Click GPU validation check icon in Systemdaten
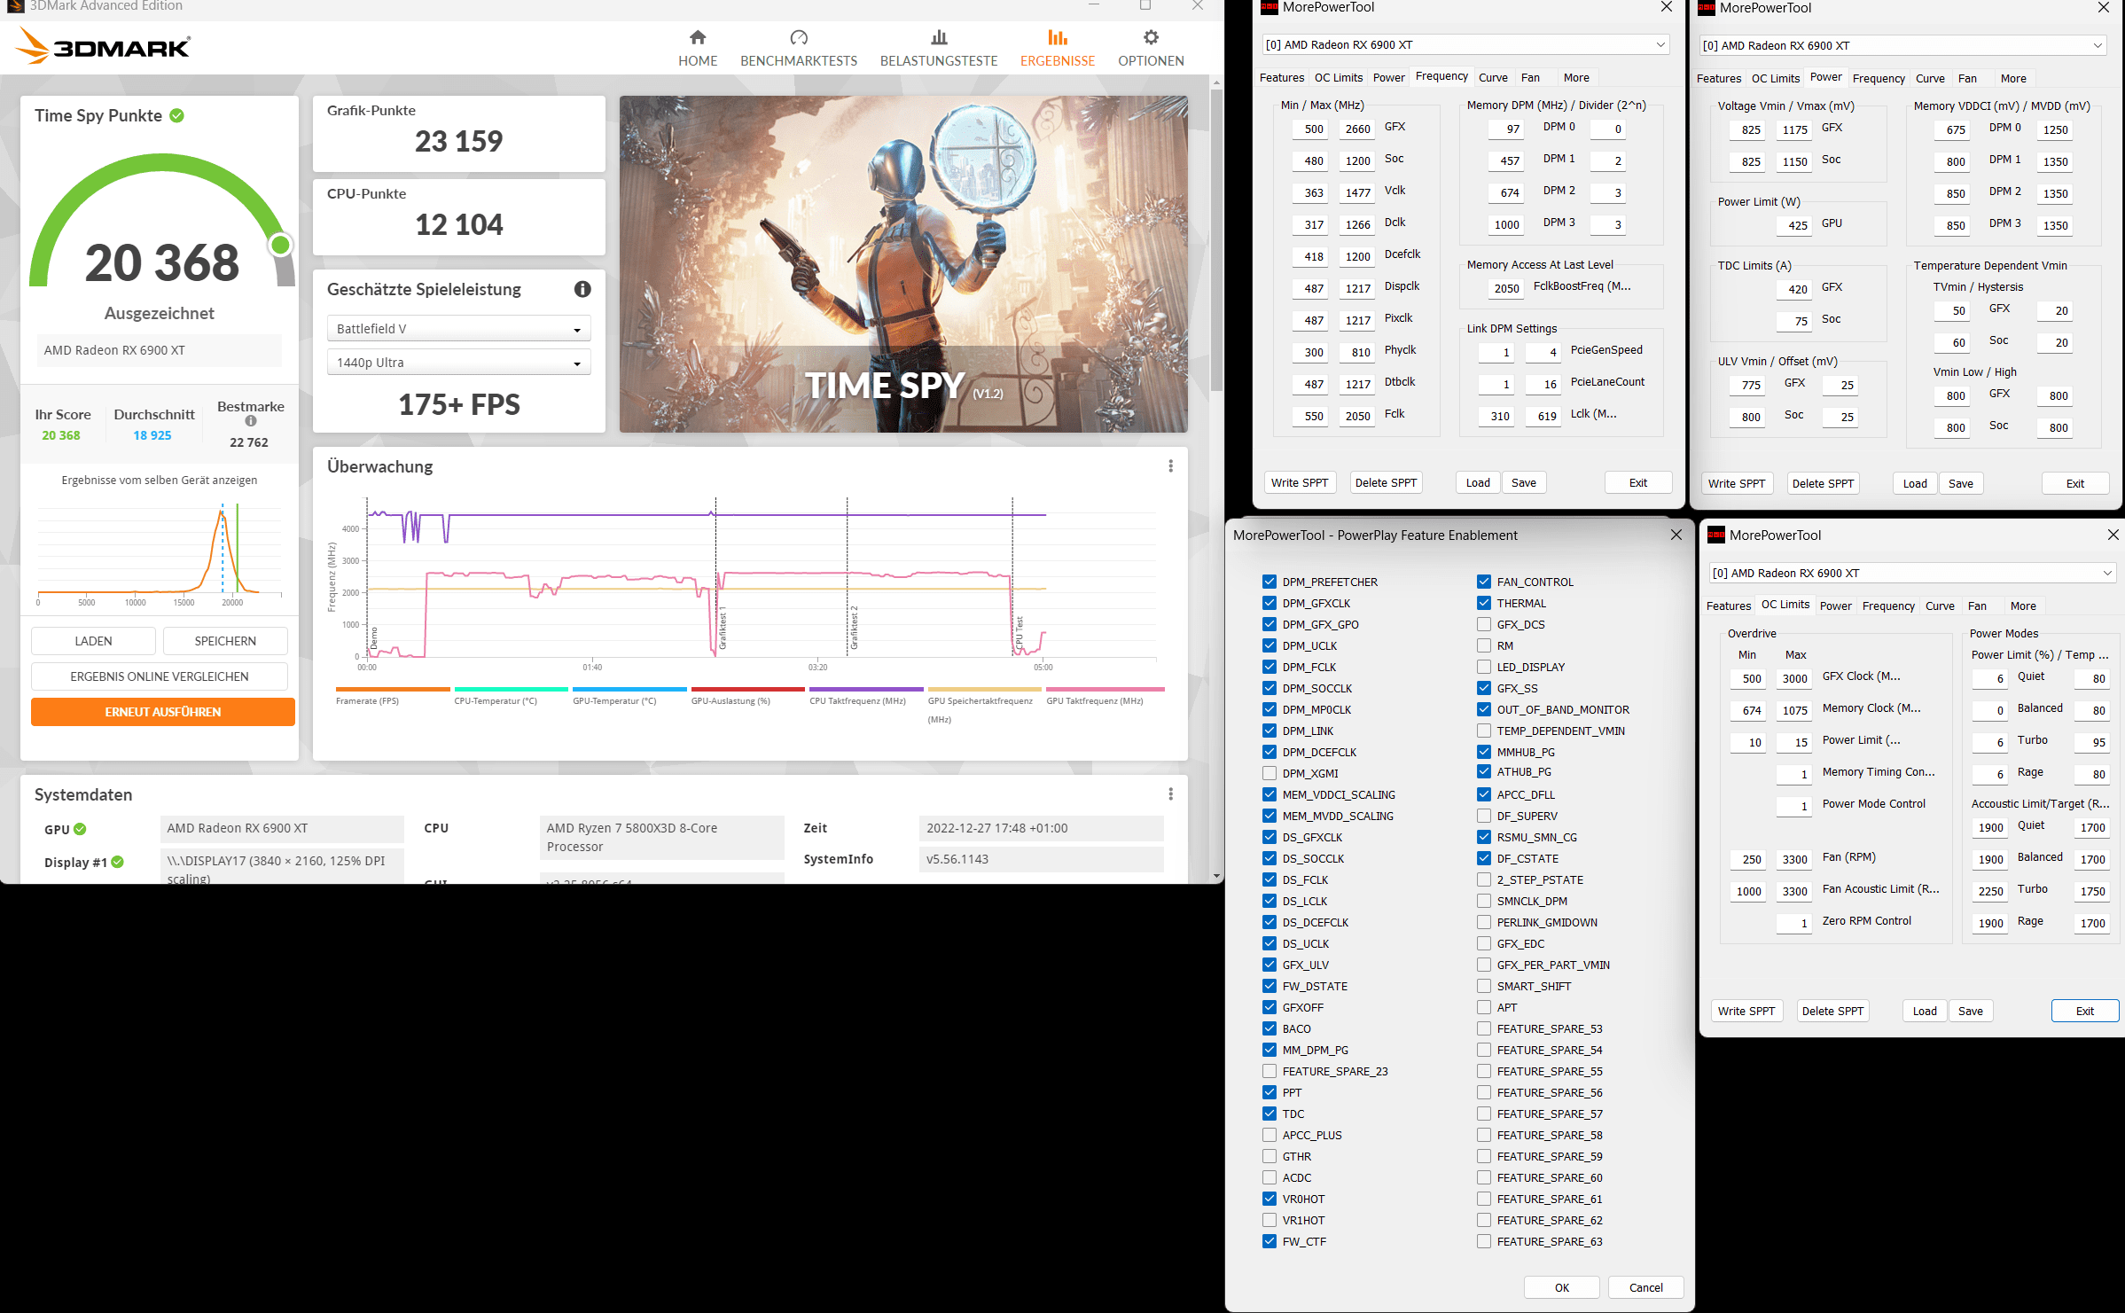The image size is (2125, 1313). [80, 829]
